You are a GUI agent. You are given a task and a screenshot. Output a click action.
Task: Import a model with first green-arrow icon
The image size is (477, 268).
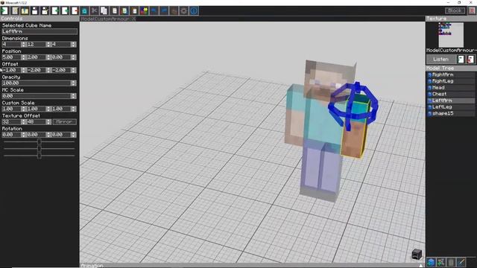pos(54,11)
